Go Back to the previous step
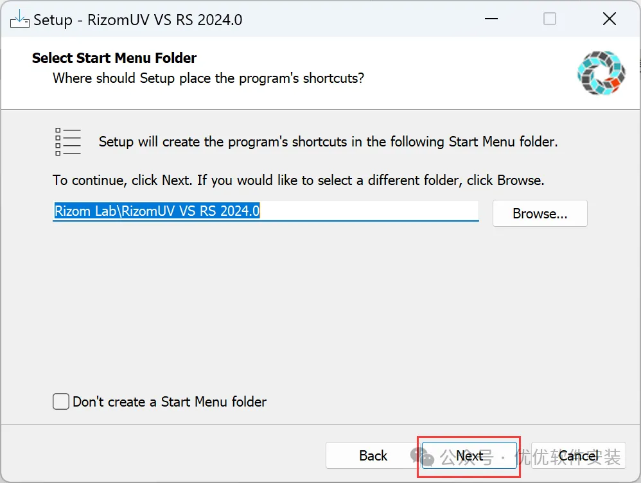641x483 pixels. 373,455
